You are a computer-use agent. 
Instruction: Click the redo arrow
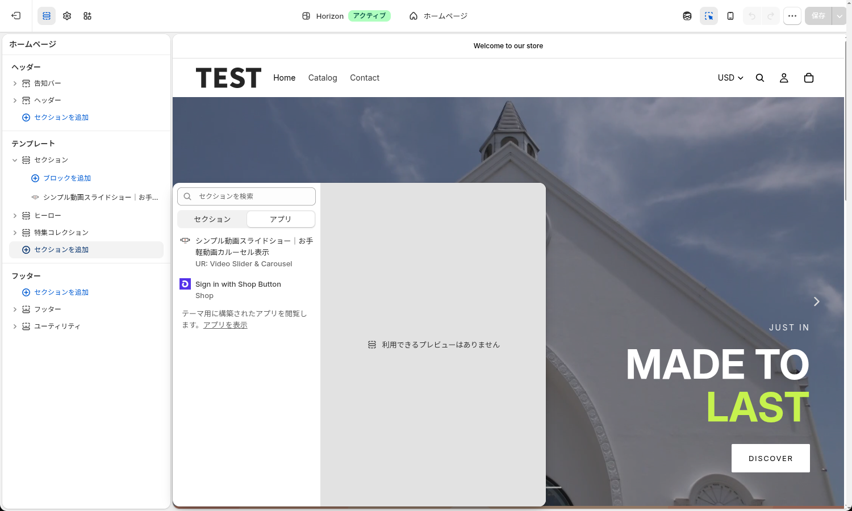coord(770,16)
